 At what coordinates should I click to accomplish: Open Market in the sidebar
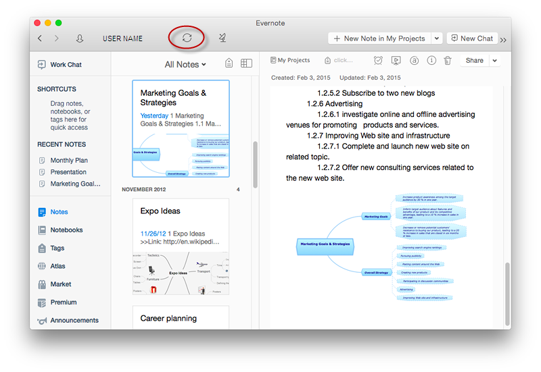click(x=61, y=284)
